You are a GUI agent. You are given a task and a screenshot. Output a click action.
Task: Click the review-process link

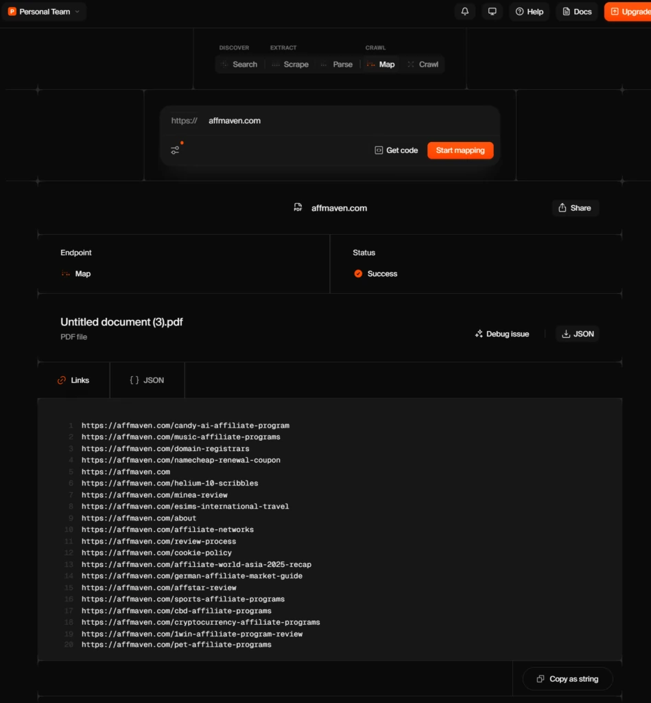click(x=158, y=542)
